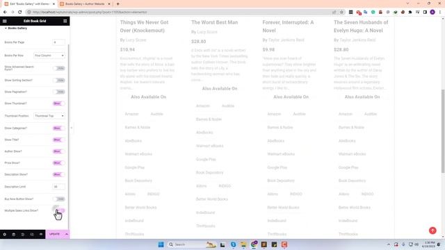The width and height of the screenshot is (445, 250).
Task: Open a new browser tab
Action: pos(118,4)
